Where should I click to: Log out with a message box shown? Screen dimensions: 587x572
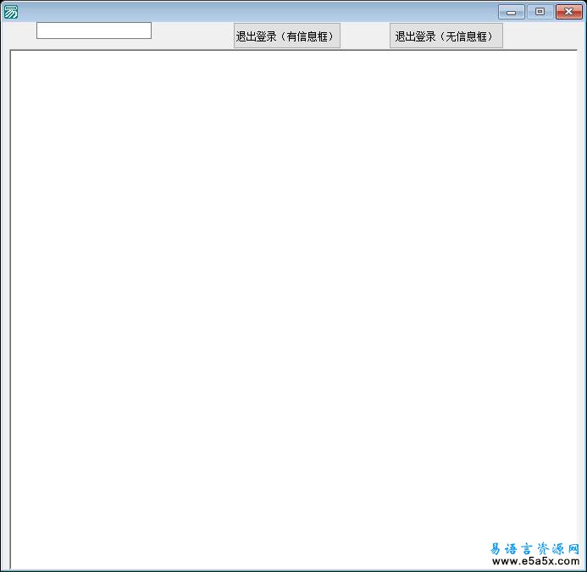[x=286, y=36]
